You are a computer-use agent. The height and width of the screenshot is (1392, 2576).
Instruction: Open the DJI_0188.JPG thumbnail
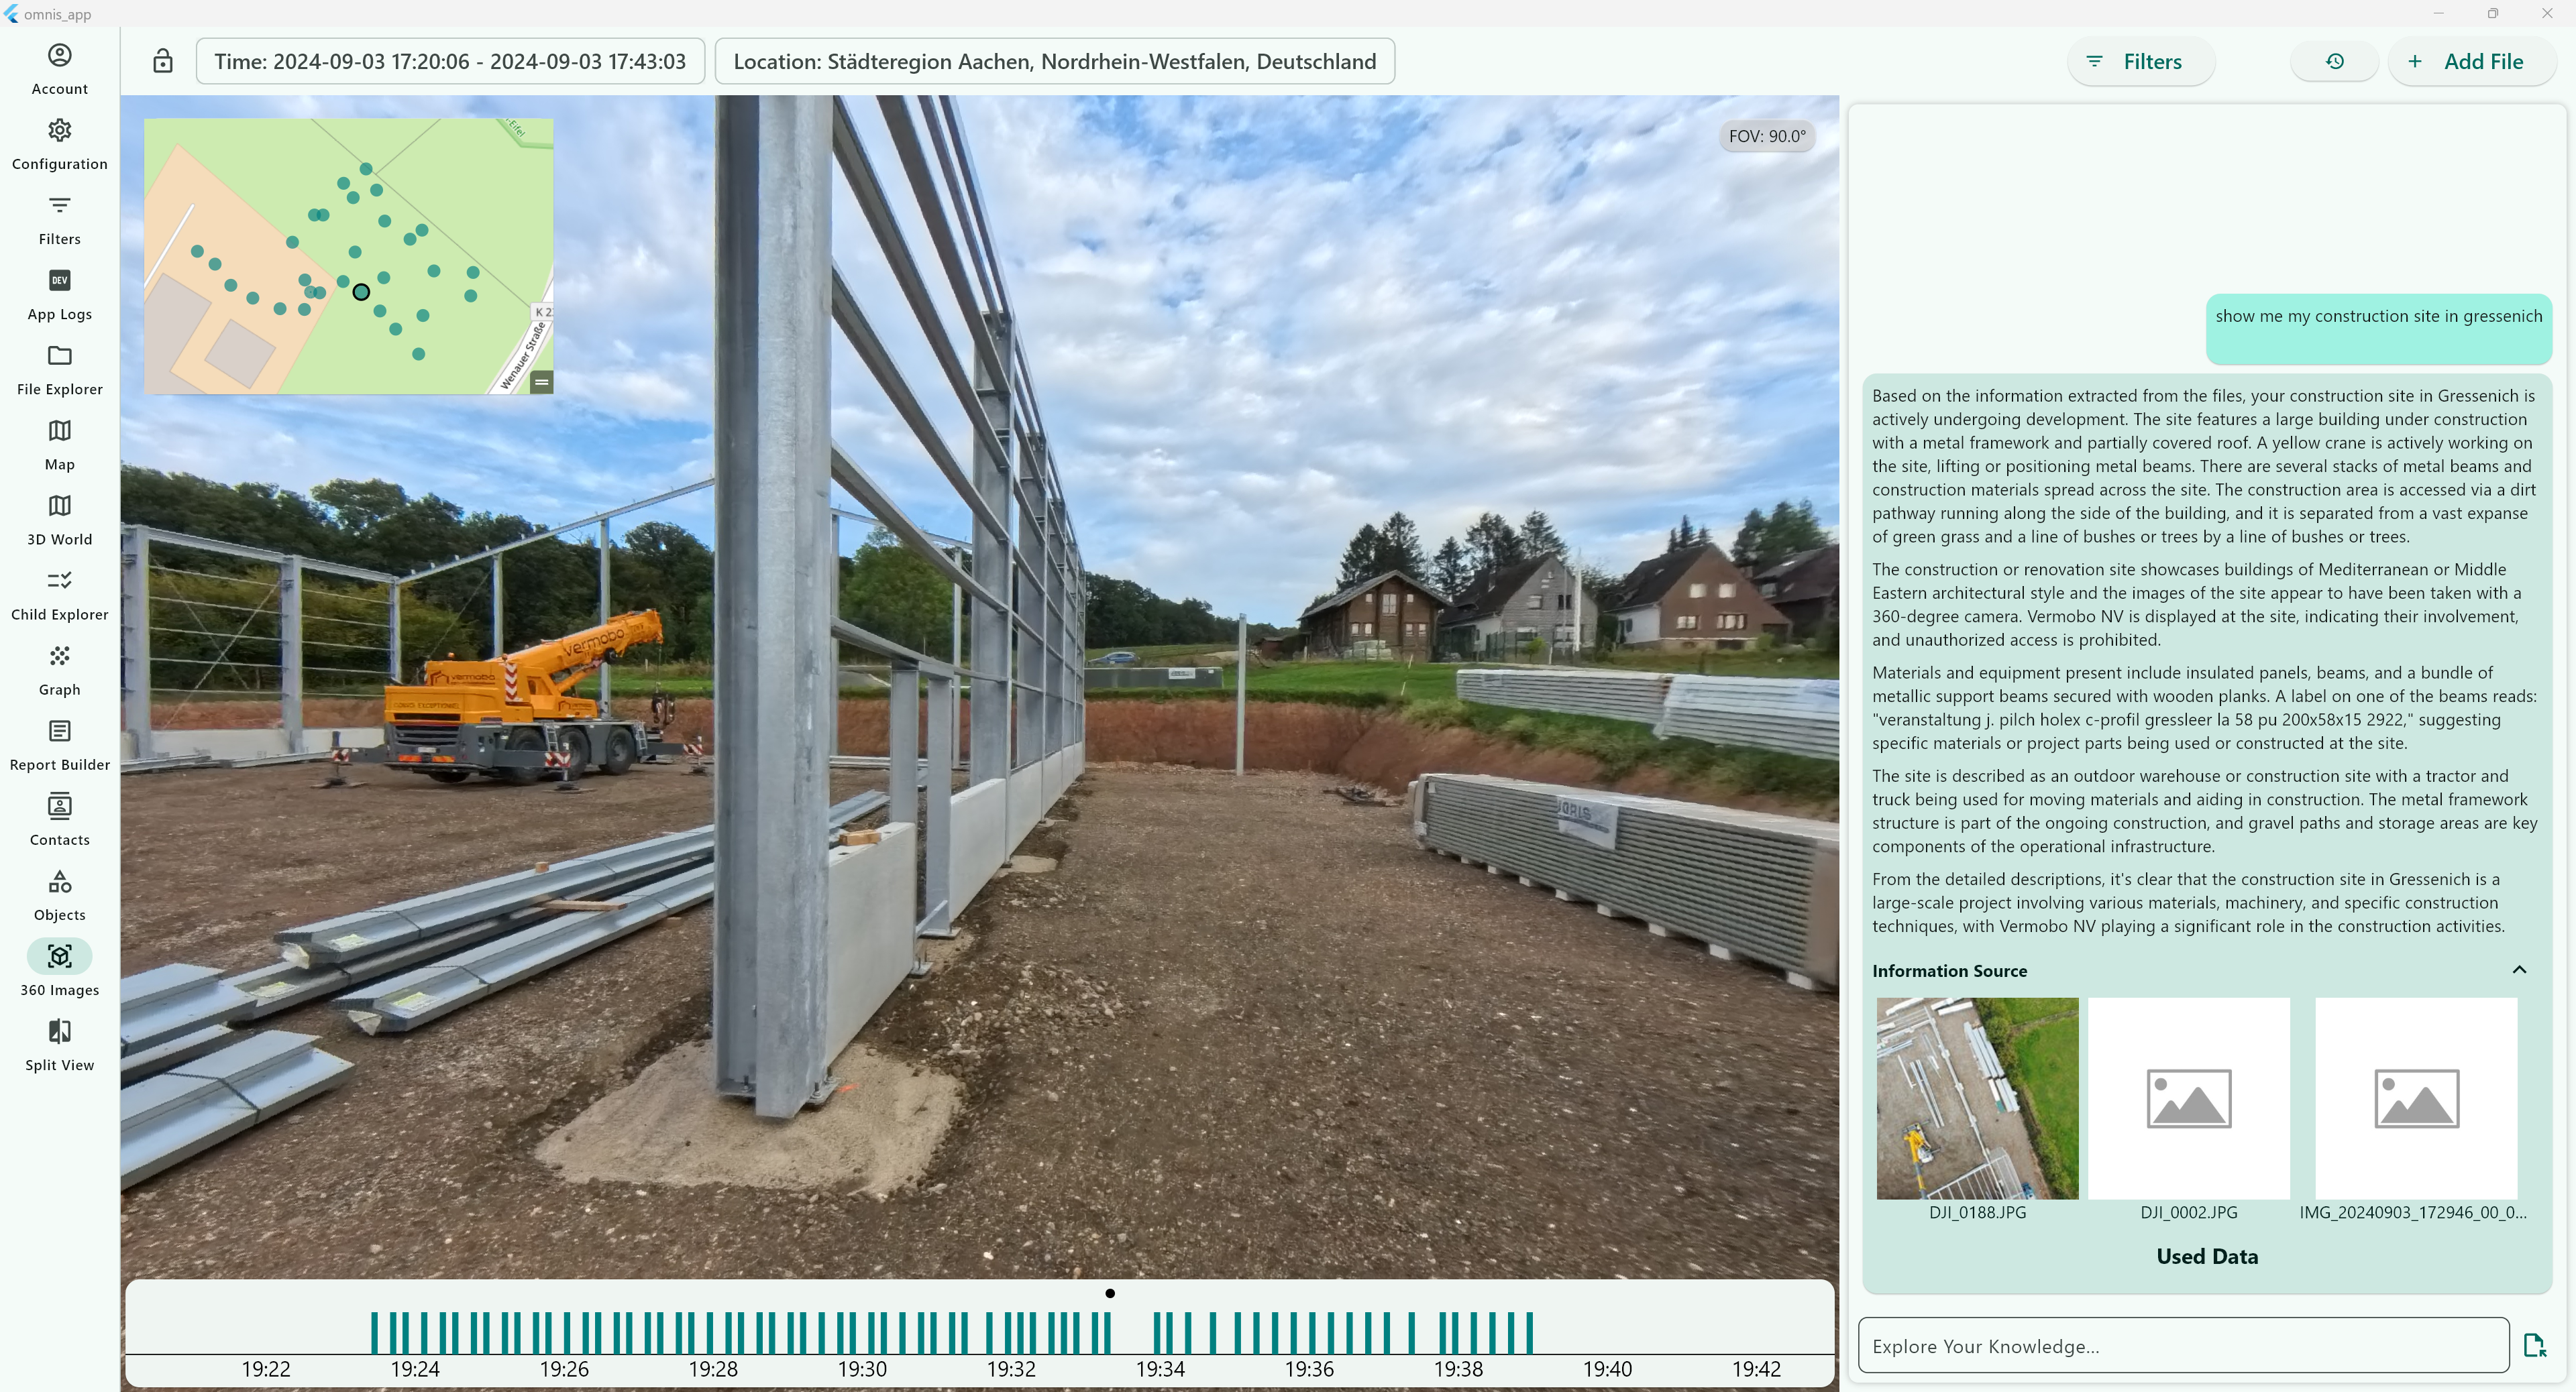point(1977,1098)
